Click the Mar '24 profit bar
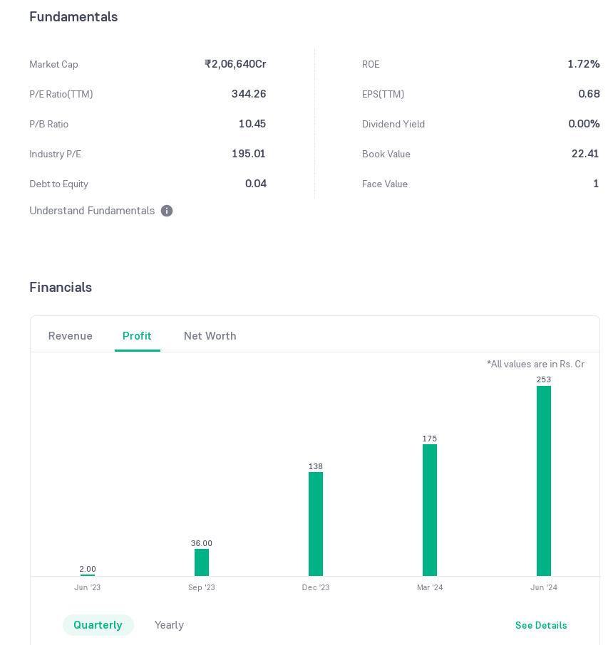This screenshot has height=645, width=613. click(x=430, y=510)
